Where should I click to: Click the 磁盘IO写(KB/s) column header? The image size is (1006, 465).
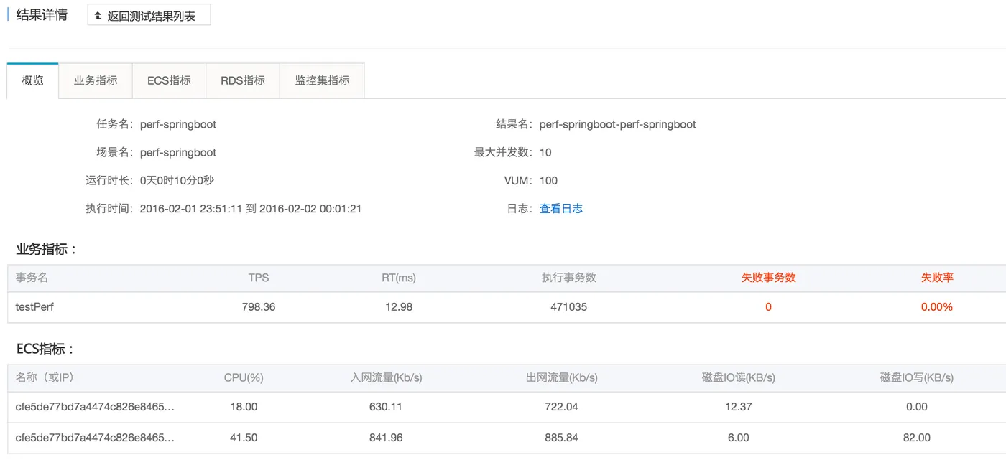916,377
